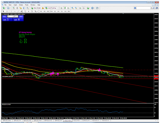Screen dimensions: 160x123
Task: Select the Fibonacci Retracement tool
Action: 25,11
